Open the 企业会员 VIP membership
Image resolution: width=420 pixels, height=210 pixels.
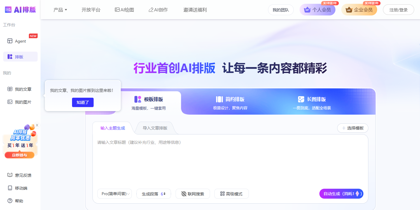pos(359,10)
